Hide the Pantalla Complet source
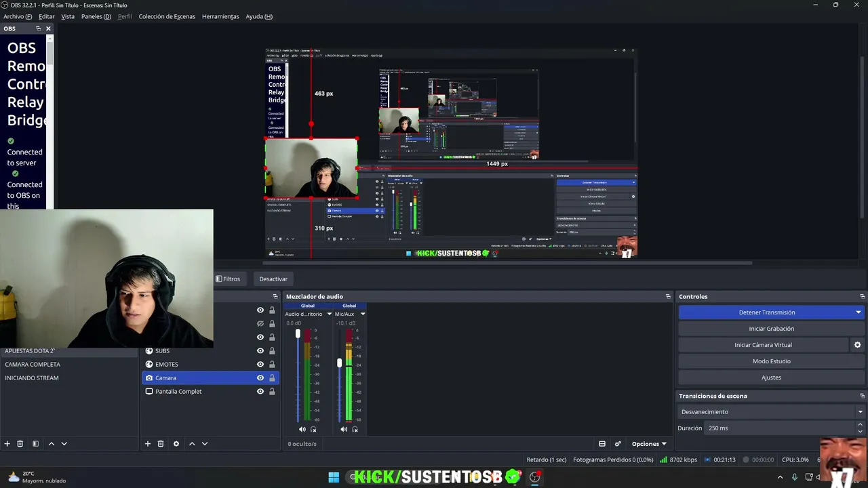The height and width of the screenshot is (488, 868). [x=260, y=392]
